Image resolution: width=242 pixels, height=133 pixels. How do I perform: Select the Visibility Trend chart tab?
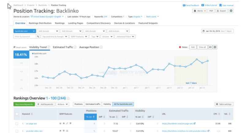click(38, 47)
